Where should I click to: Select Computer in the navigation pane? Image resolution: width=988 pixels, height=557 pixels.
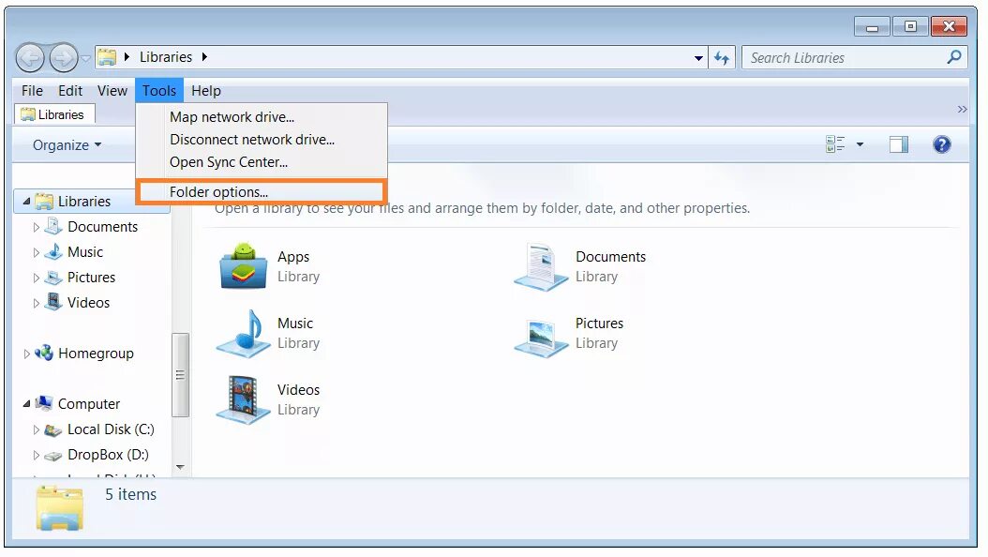pos(89,404)
